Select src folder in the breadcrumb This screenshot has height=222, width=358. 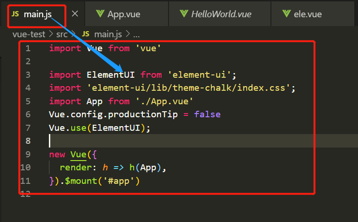click(x=61, y=34)
